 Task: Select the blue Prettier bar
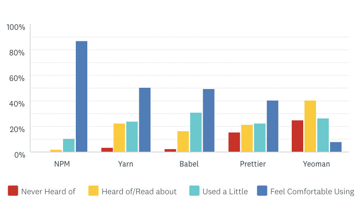tap(273, 126)
